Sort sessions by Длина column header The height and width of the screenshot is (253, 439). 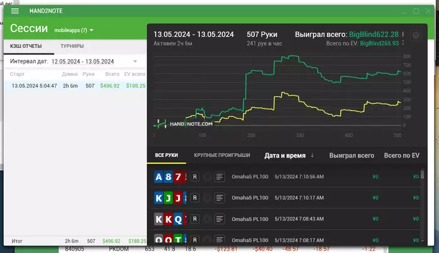70,74
